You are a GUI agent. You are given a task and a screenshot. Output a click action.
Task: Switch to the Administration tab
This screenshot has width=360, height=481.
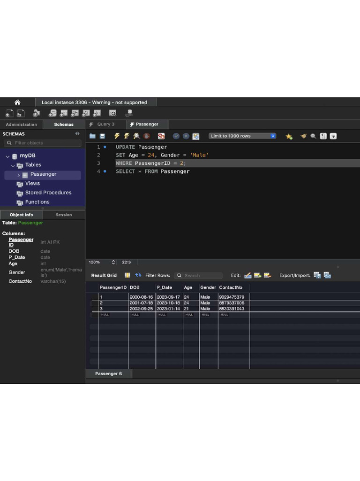click(x=21, y=124)
